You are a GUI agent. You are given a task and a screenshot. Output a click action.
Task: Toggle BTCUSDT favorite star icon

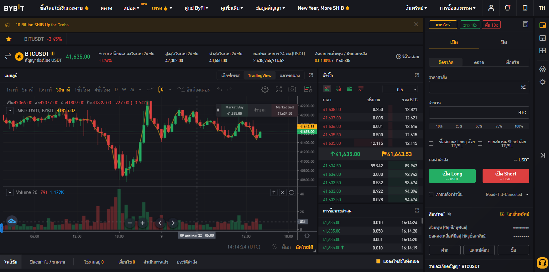click(9, 39)
